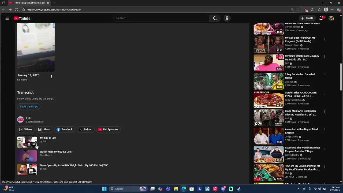Open the YouTube guide hamburger menu

tap(7, 18)
